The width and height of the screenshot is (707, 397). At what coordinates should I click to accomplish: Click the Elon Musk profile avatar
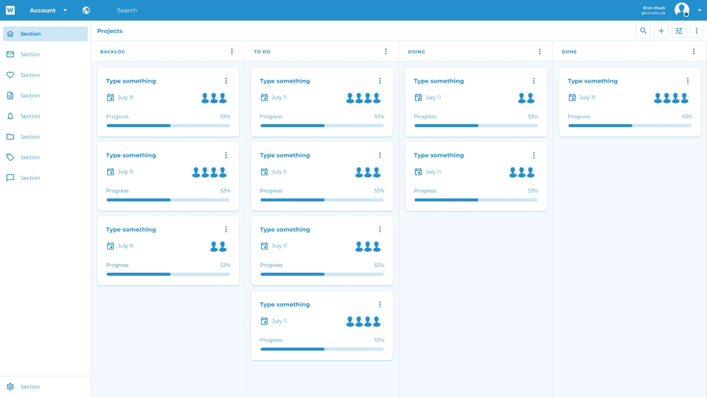(681, 10)
